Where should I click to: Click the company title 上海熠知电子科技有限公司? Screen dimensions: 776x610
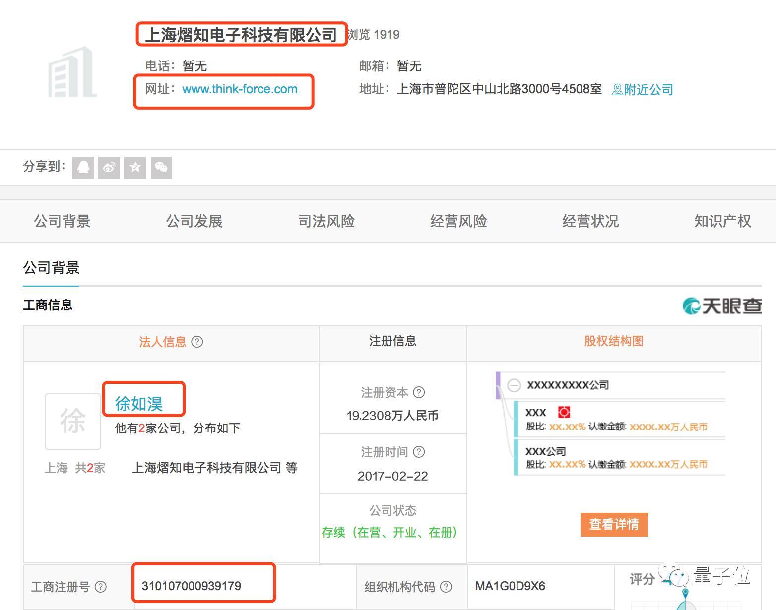(x=241, y=35)
